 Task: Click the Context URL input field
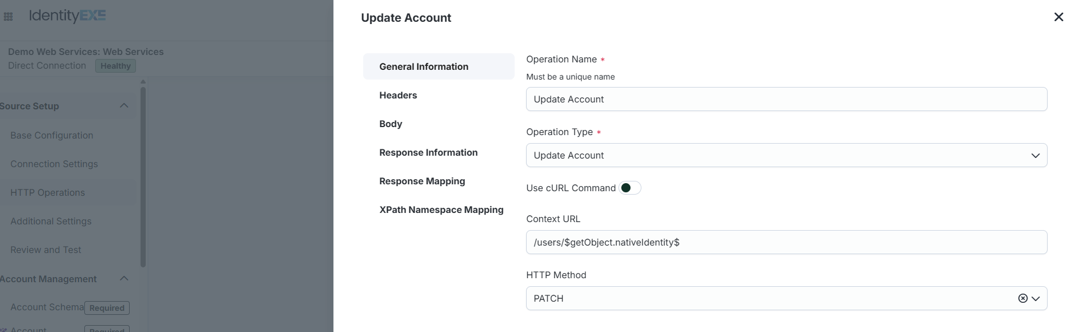click(x=787, y=242)
